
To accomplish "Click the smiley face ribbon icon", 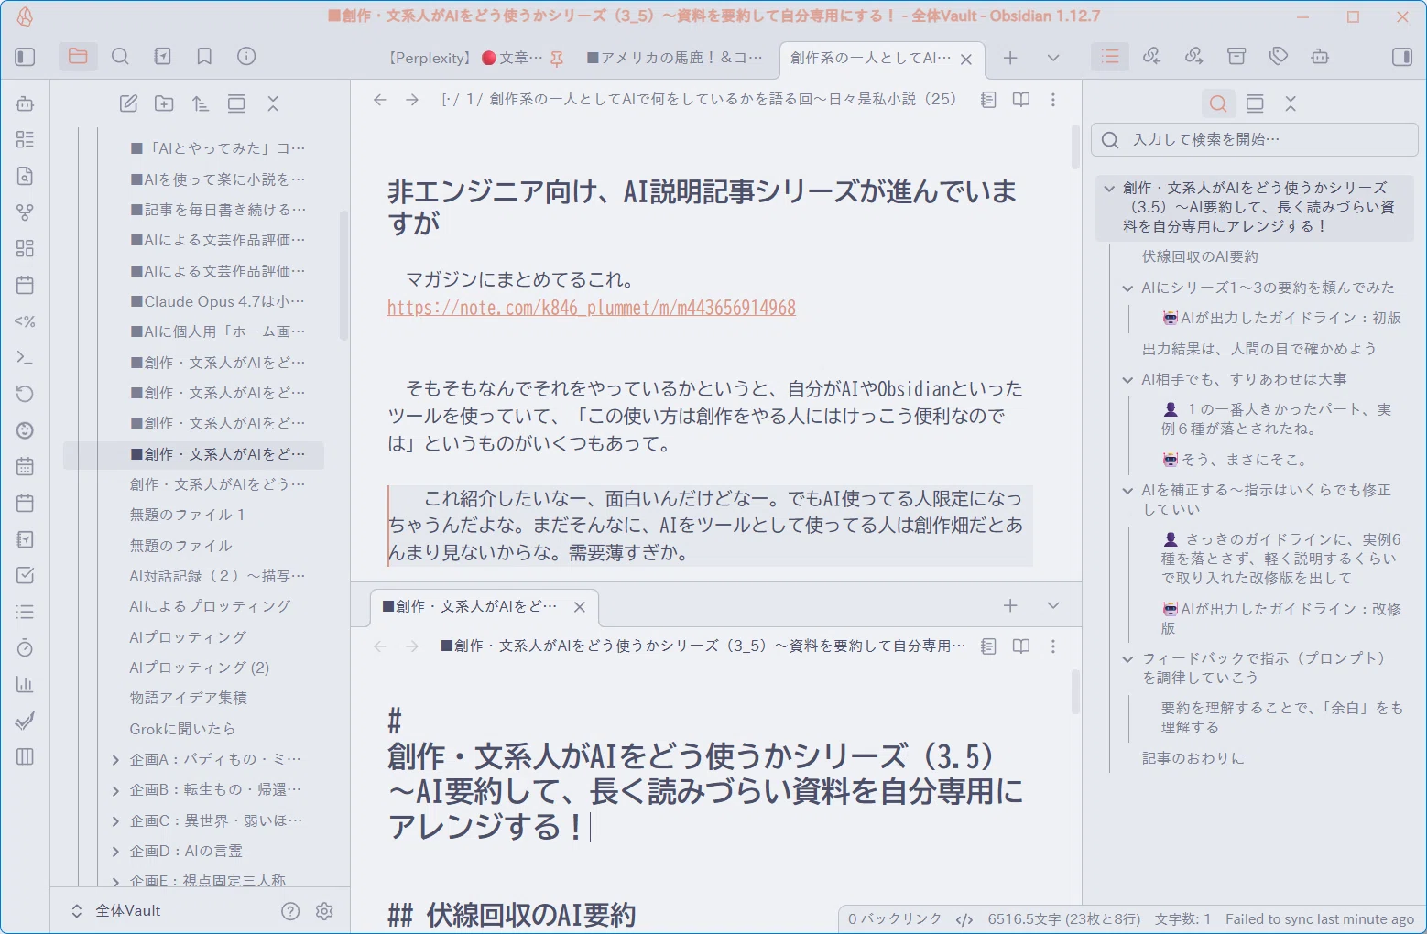I will 25,430.
